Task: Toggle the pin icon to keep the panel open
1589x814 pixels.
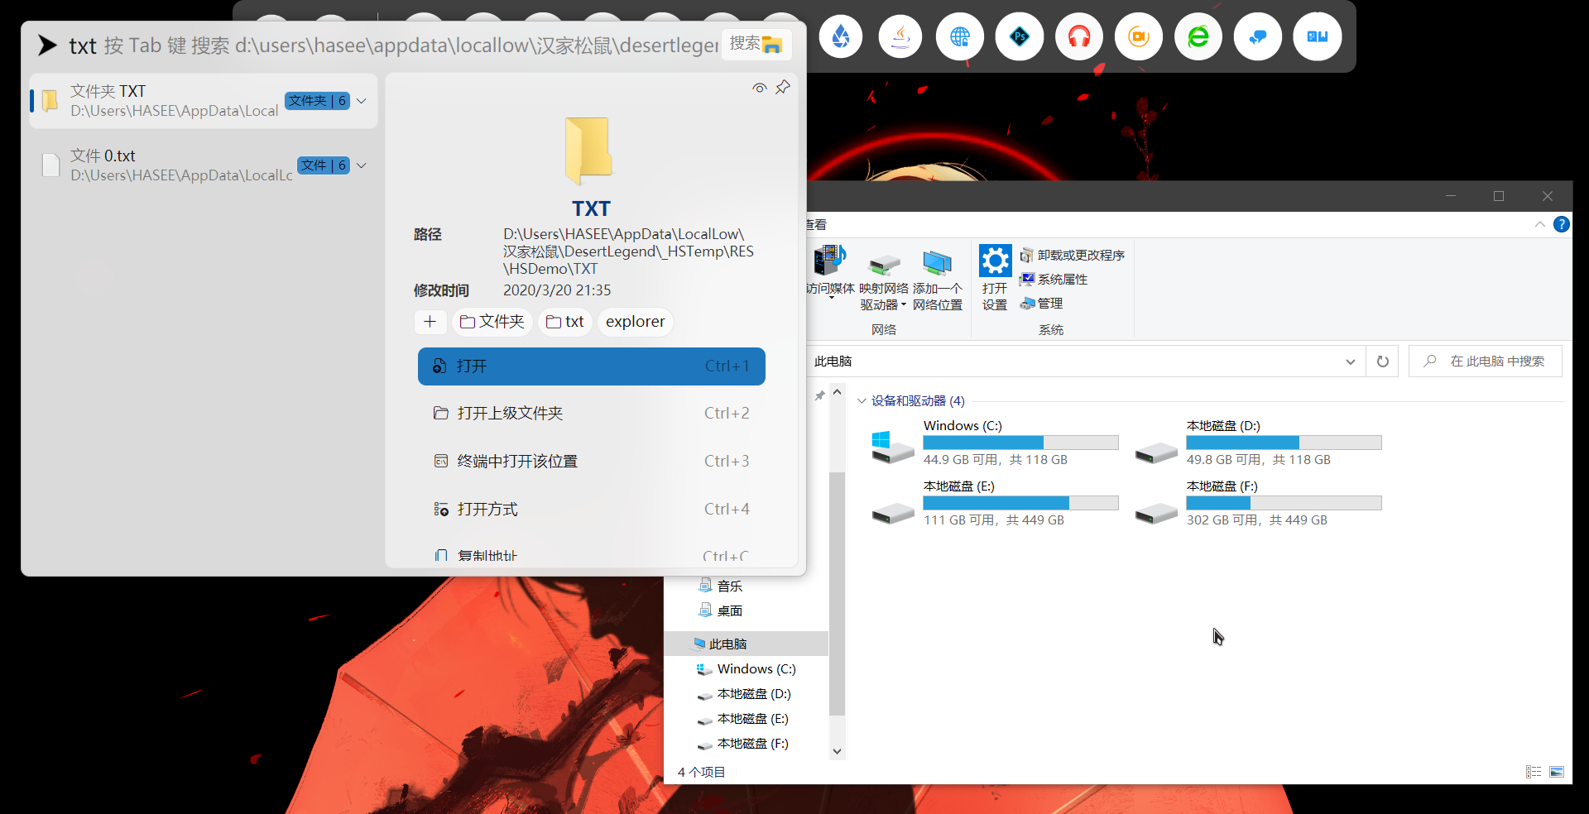Action: click(783, 87)
